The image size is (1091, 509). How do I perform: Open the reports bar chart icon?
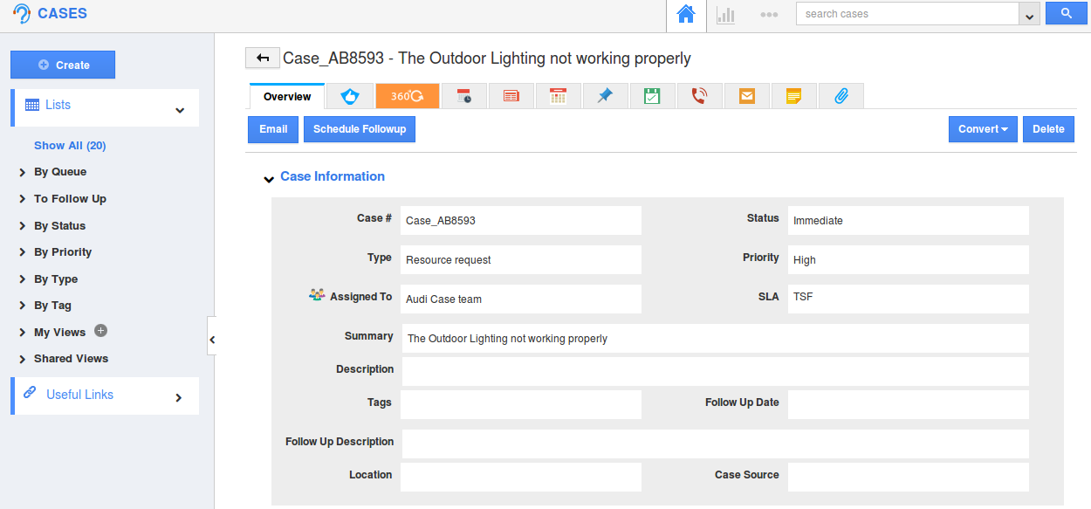coord(725,15)
